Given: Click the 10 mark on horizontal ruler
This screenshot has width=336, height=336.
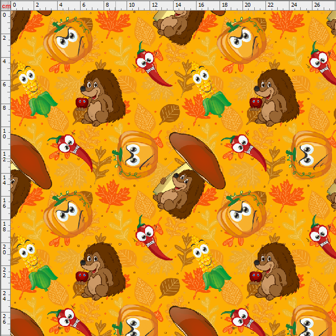Looking at the screenshot, I should point(132,4).
